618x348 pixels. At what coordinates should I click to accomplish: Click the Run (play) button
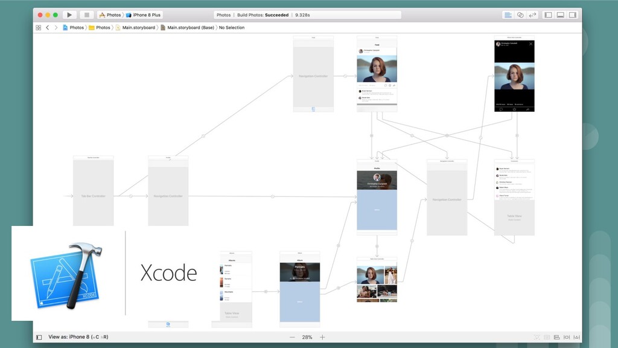[69, 15]
